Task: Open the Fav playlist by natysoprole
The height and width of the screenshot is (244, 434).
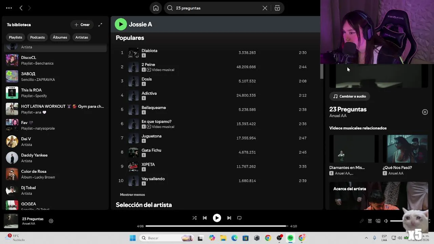Action: click(x=56, y=125)
